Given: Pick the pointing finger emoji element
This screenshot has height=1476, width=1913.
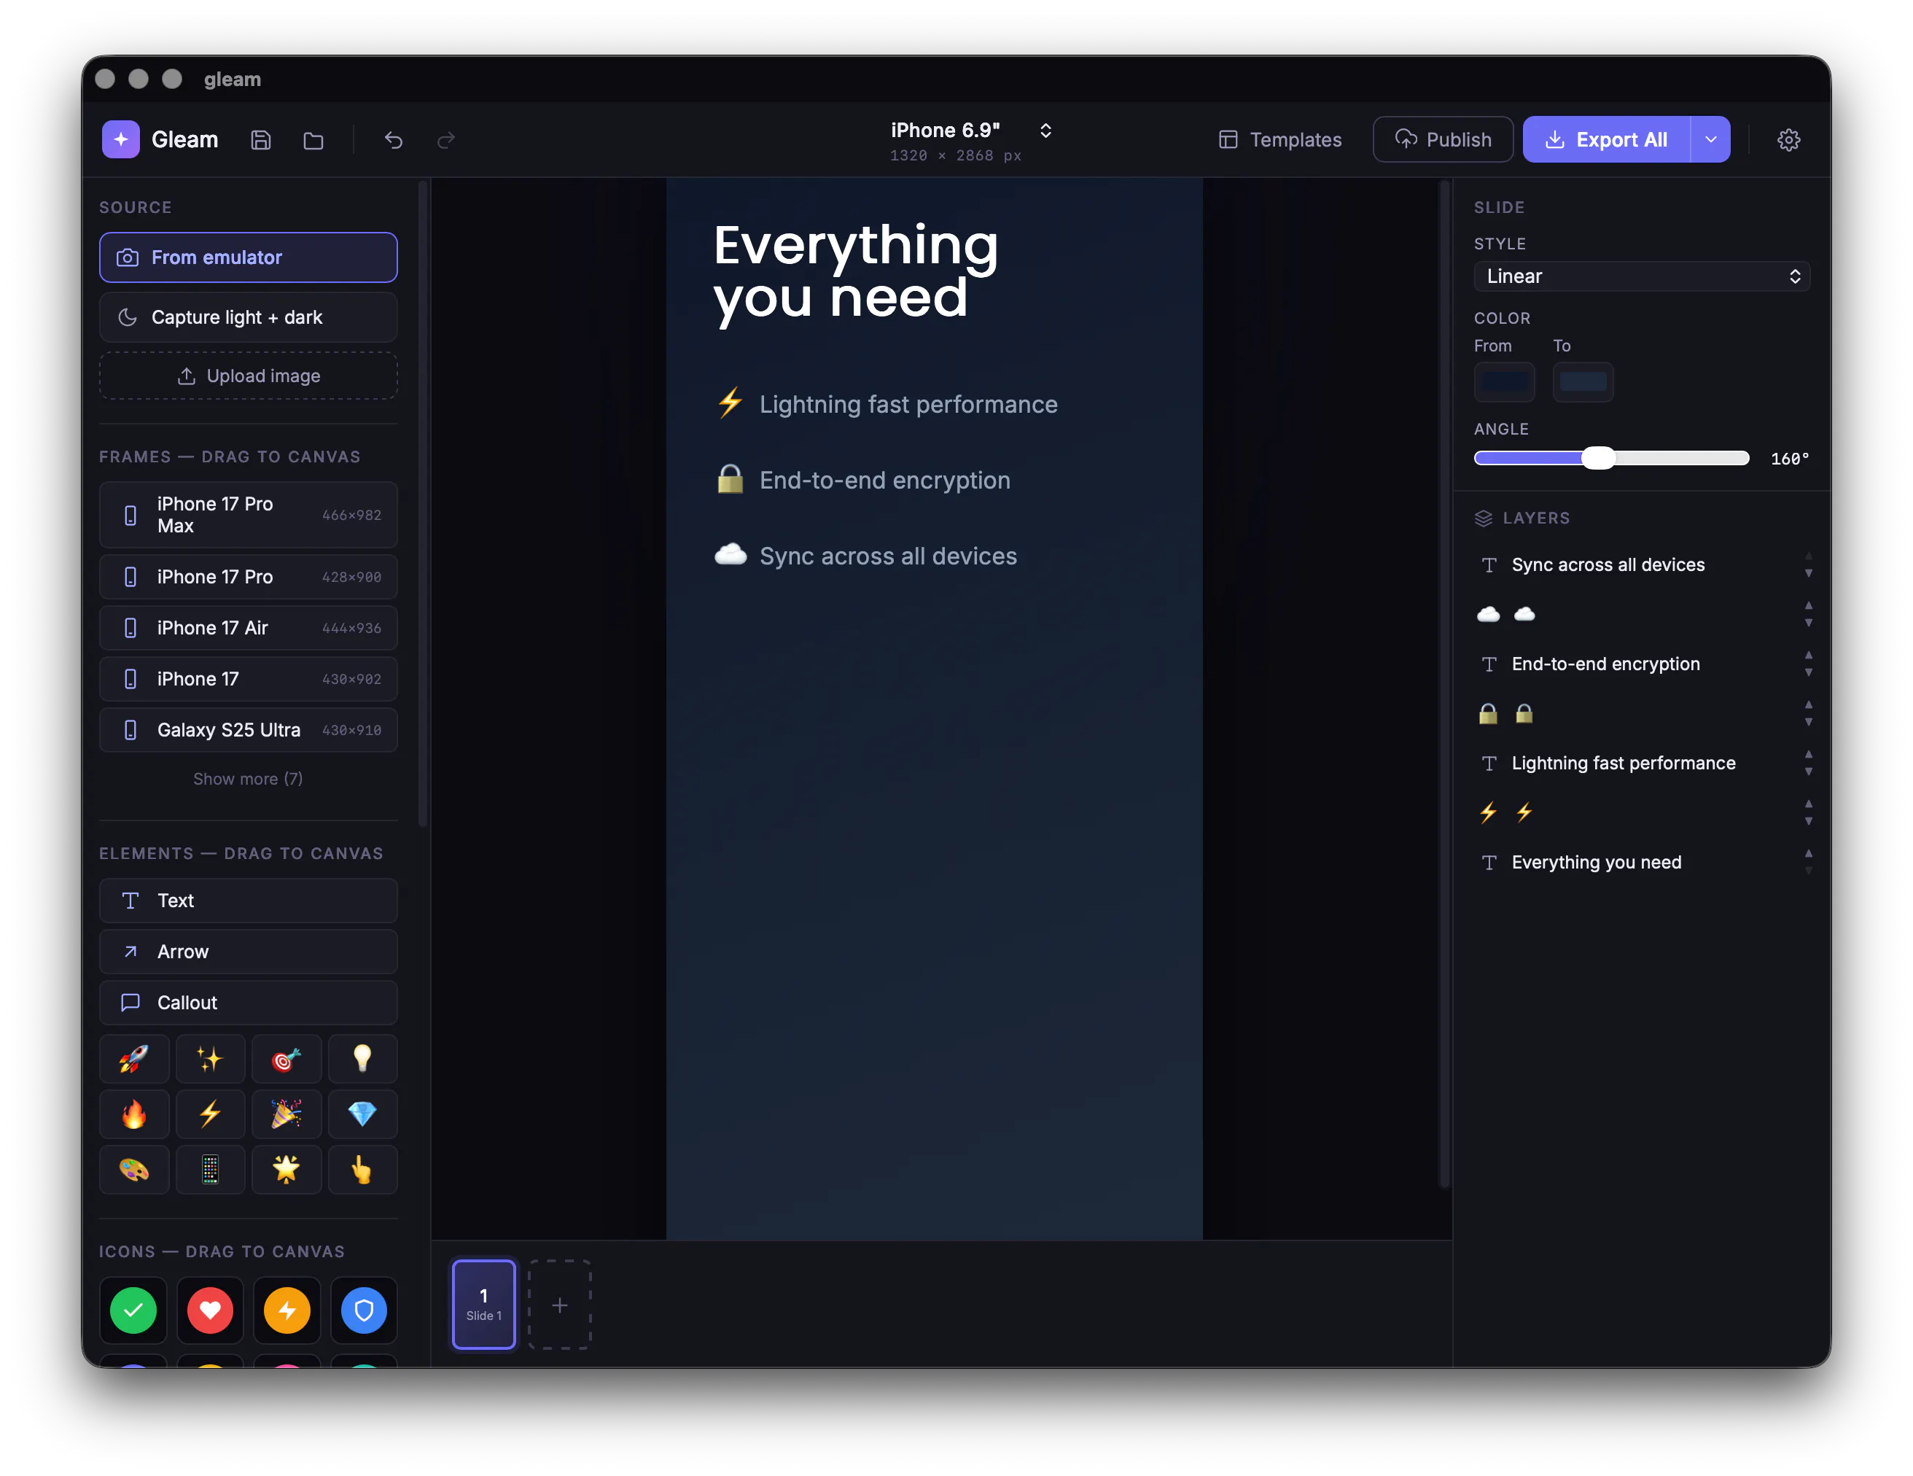Looking at the screenshot, I should 362,1170.
